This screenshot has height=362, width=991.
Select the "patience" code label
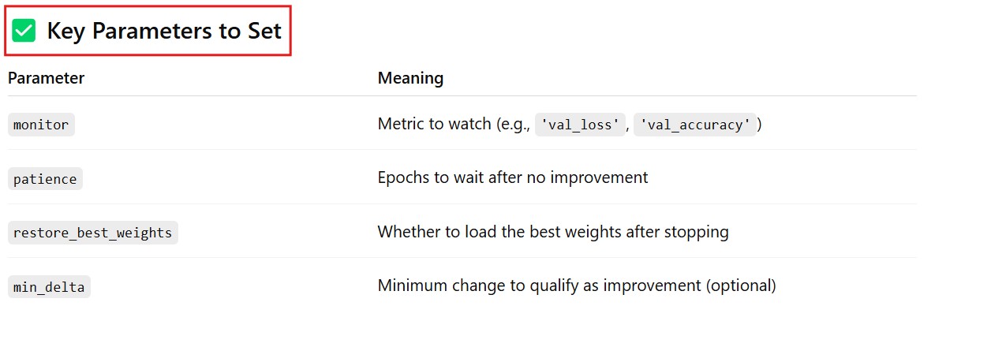[x=45, y=179]
